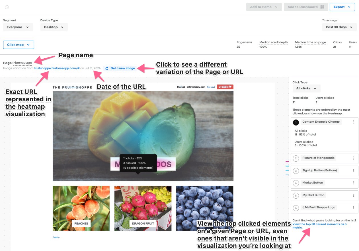Select the Picture of Mangocado list item
Screen dimensions: 359x251
coord(318,158)
